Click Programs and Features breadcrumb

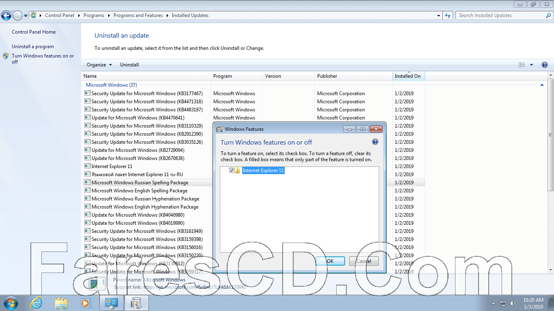pyautogui.click(x=138, y=15)
